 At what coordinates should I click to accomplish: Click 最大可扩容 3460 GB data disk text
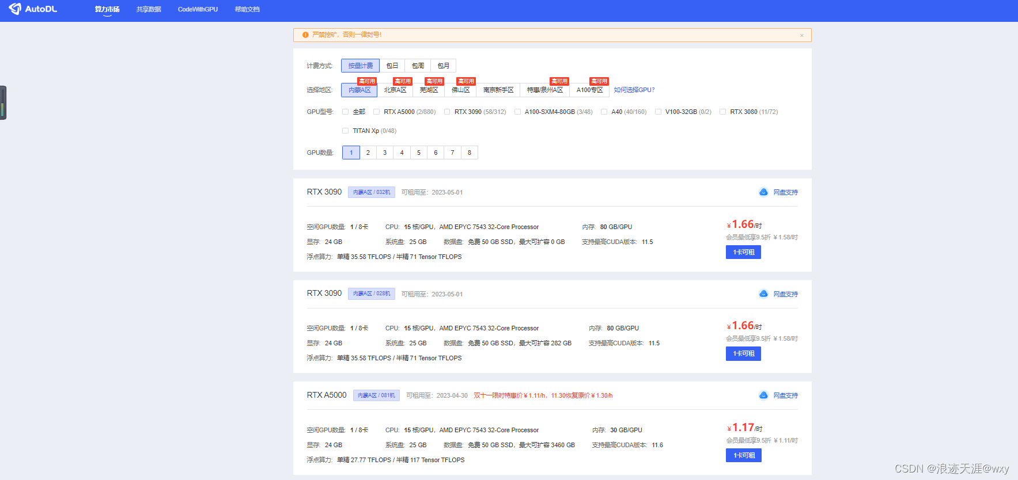pyautogui.click(x=547, y=445)
